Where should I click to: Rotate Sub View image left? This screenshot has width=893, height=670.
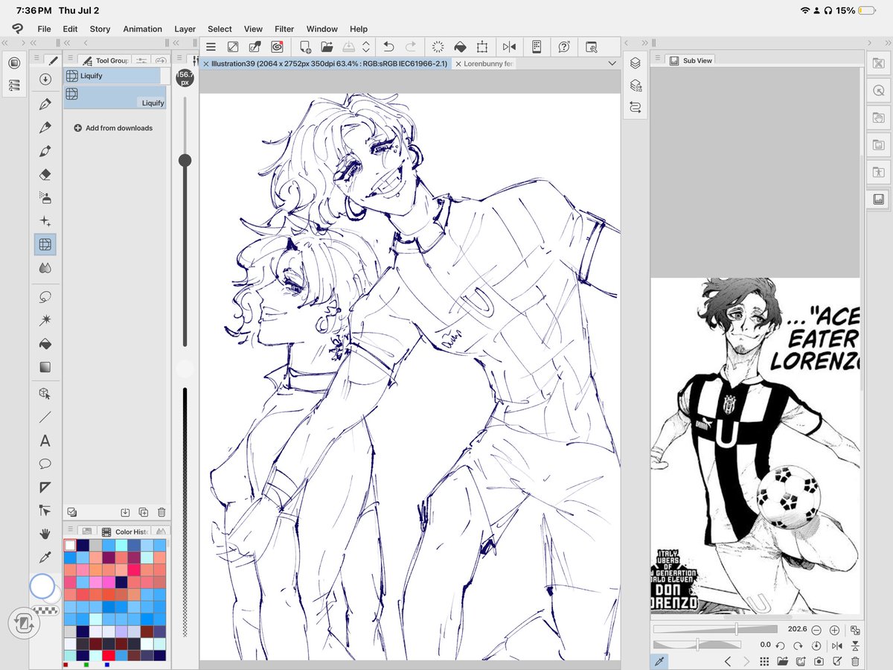[x=780, y=645]
